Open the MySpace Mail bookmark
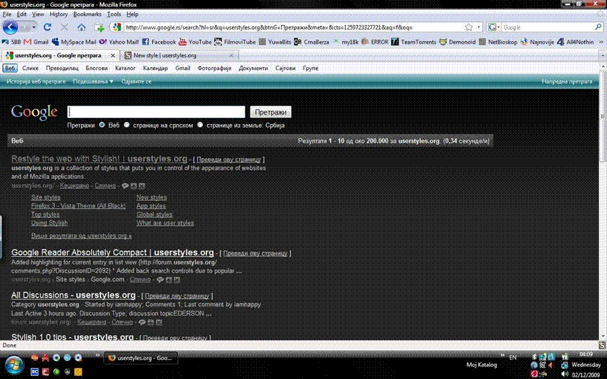 pos(74,42)
